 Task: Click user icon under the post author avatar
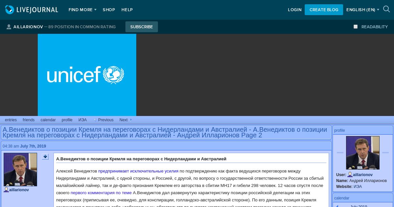(x=6, y=190)
